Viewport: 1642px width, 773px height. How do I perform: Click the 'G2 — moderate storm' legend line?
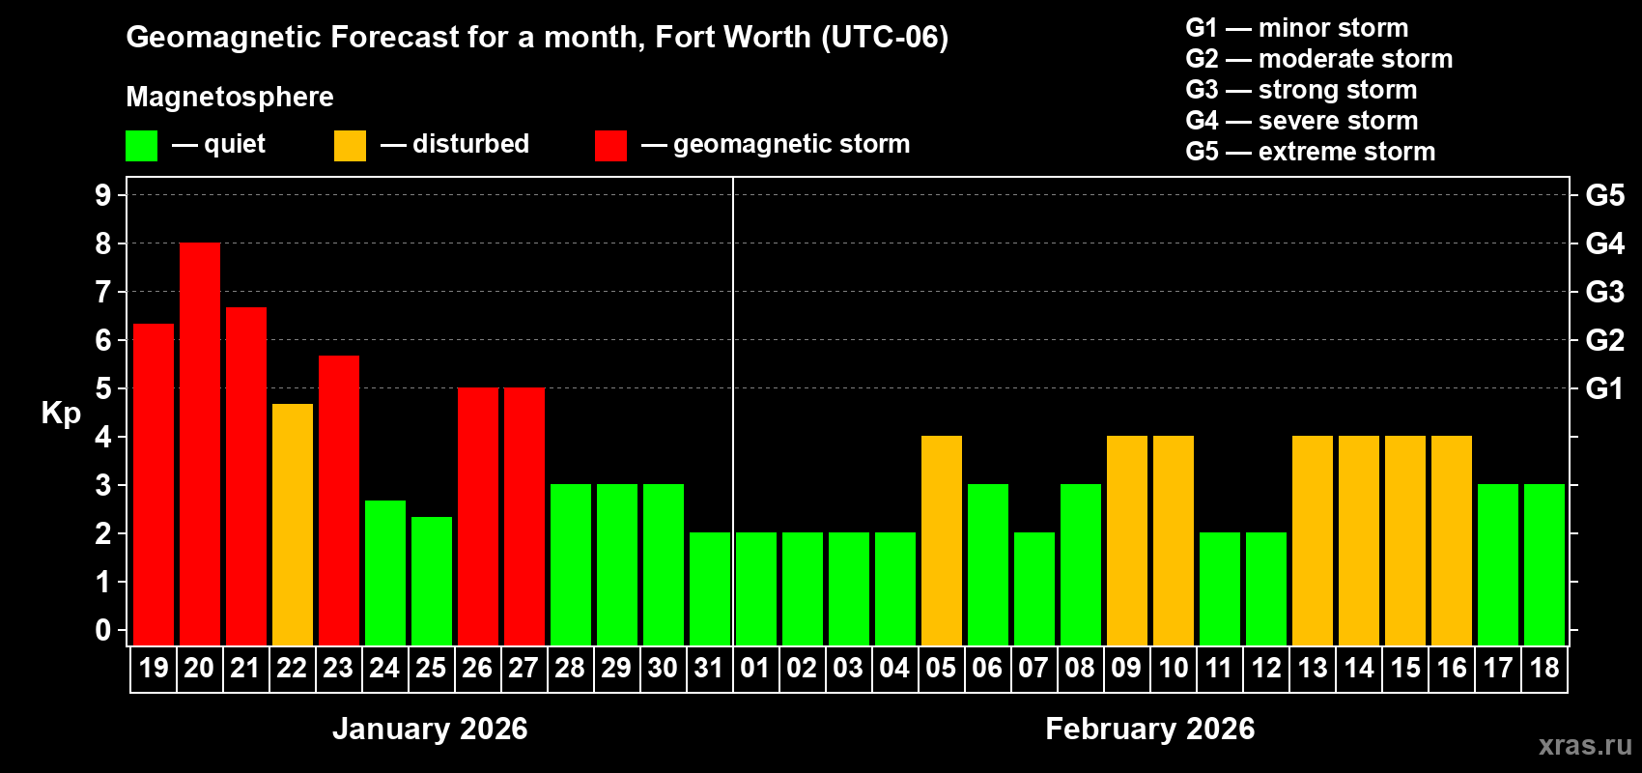(1319, 59)
